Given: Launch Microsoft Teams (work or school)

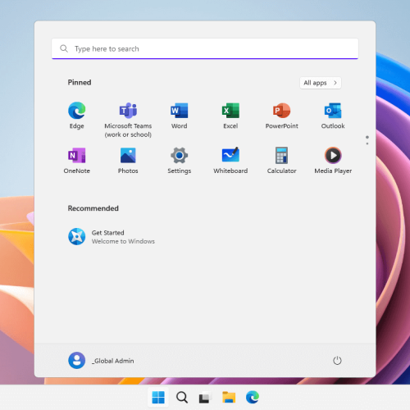Looking at the screenshot, I should click(128, 120).
